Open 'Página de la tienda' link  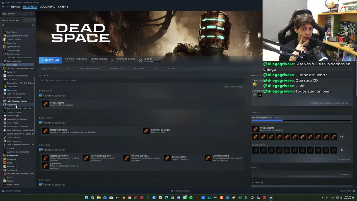[50, 68]
